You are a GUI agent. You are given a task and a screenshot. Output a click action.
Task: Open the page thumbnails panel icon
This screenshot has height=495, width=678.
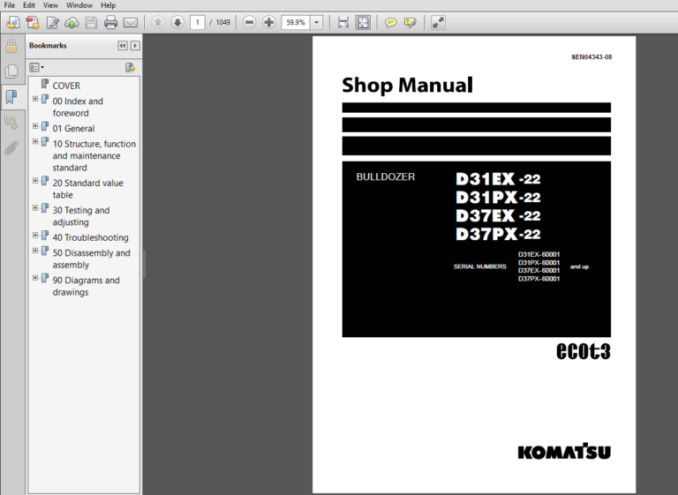pyautogui.click(x=11, y=71)
